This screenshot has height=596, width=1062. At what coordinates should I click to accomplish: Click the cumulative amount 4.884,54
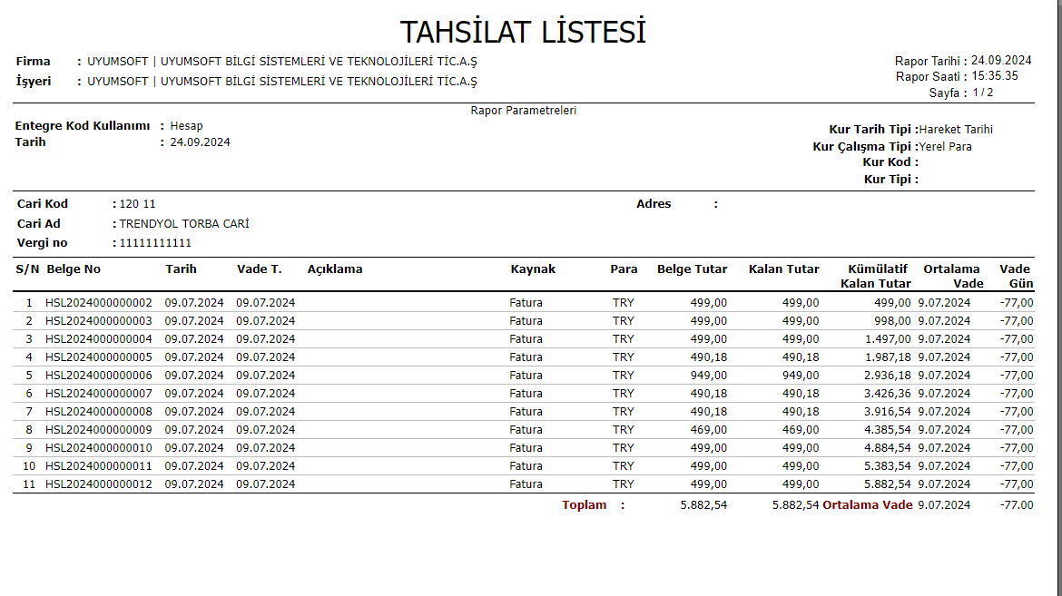[x=887, y=447]
